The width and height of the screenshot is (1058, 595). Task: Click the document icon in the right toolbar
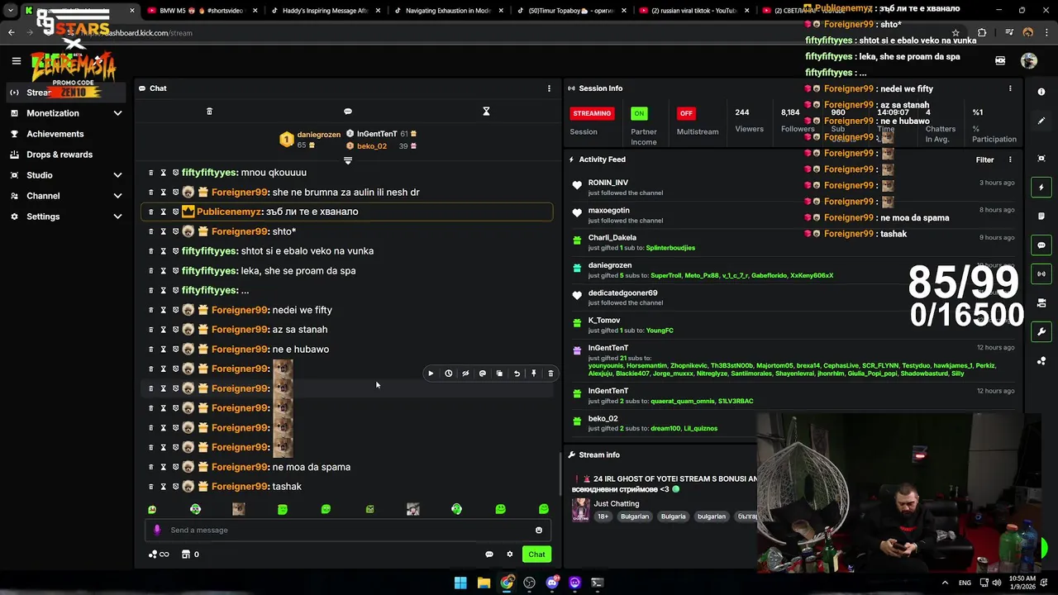coord(1041,217)
